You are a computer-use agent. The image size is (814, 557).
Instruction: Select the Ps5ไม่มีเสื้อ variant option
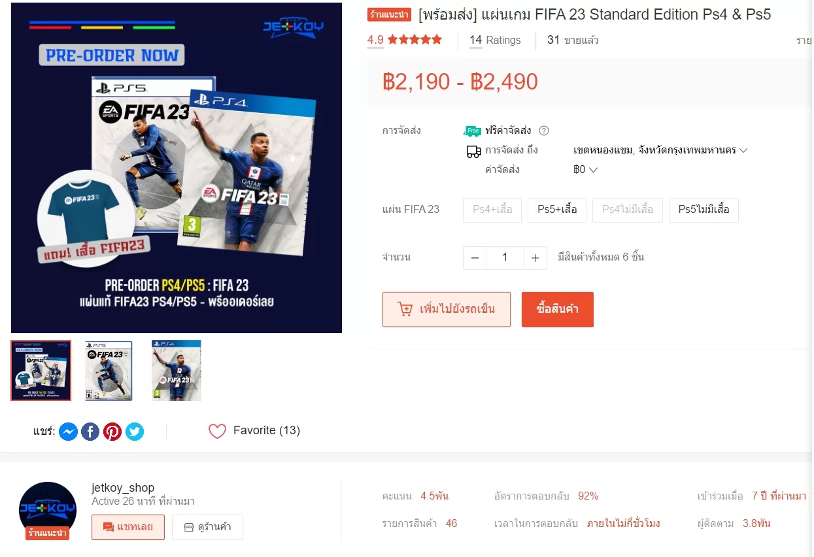(704, 210)
